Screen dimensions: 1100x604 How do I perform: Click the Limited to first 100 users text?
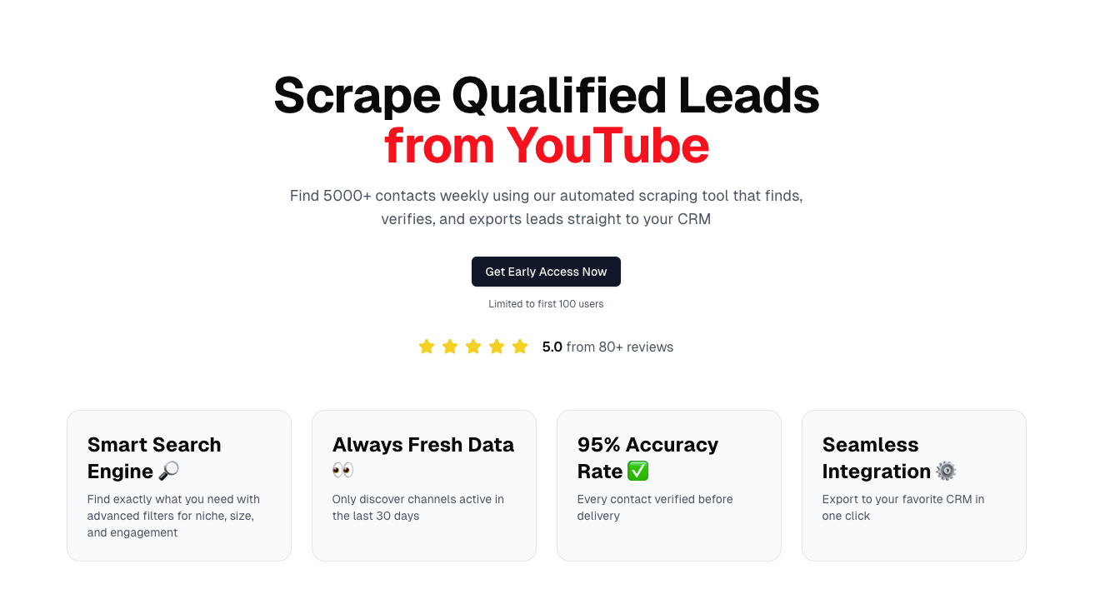(x=546, y=303)
